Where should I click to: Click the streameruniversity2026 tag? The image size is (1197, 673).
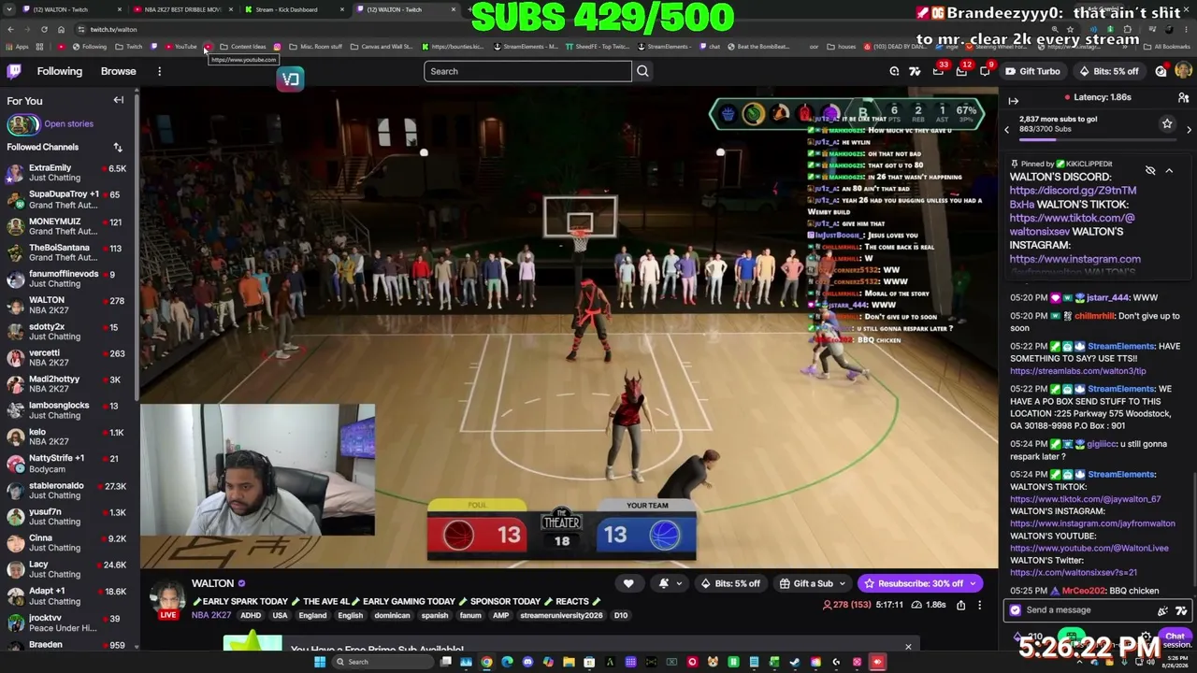(561, 615)
